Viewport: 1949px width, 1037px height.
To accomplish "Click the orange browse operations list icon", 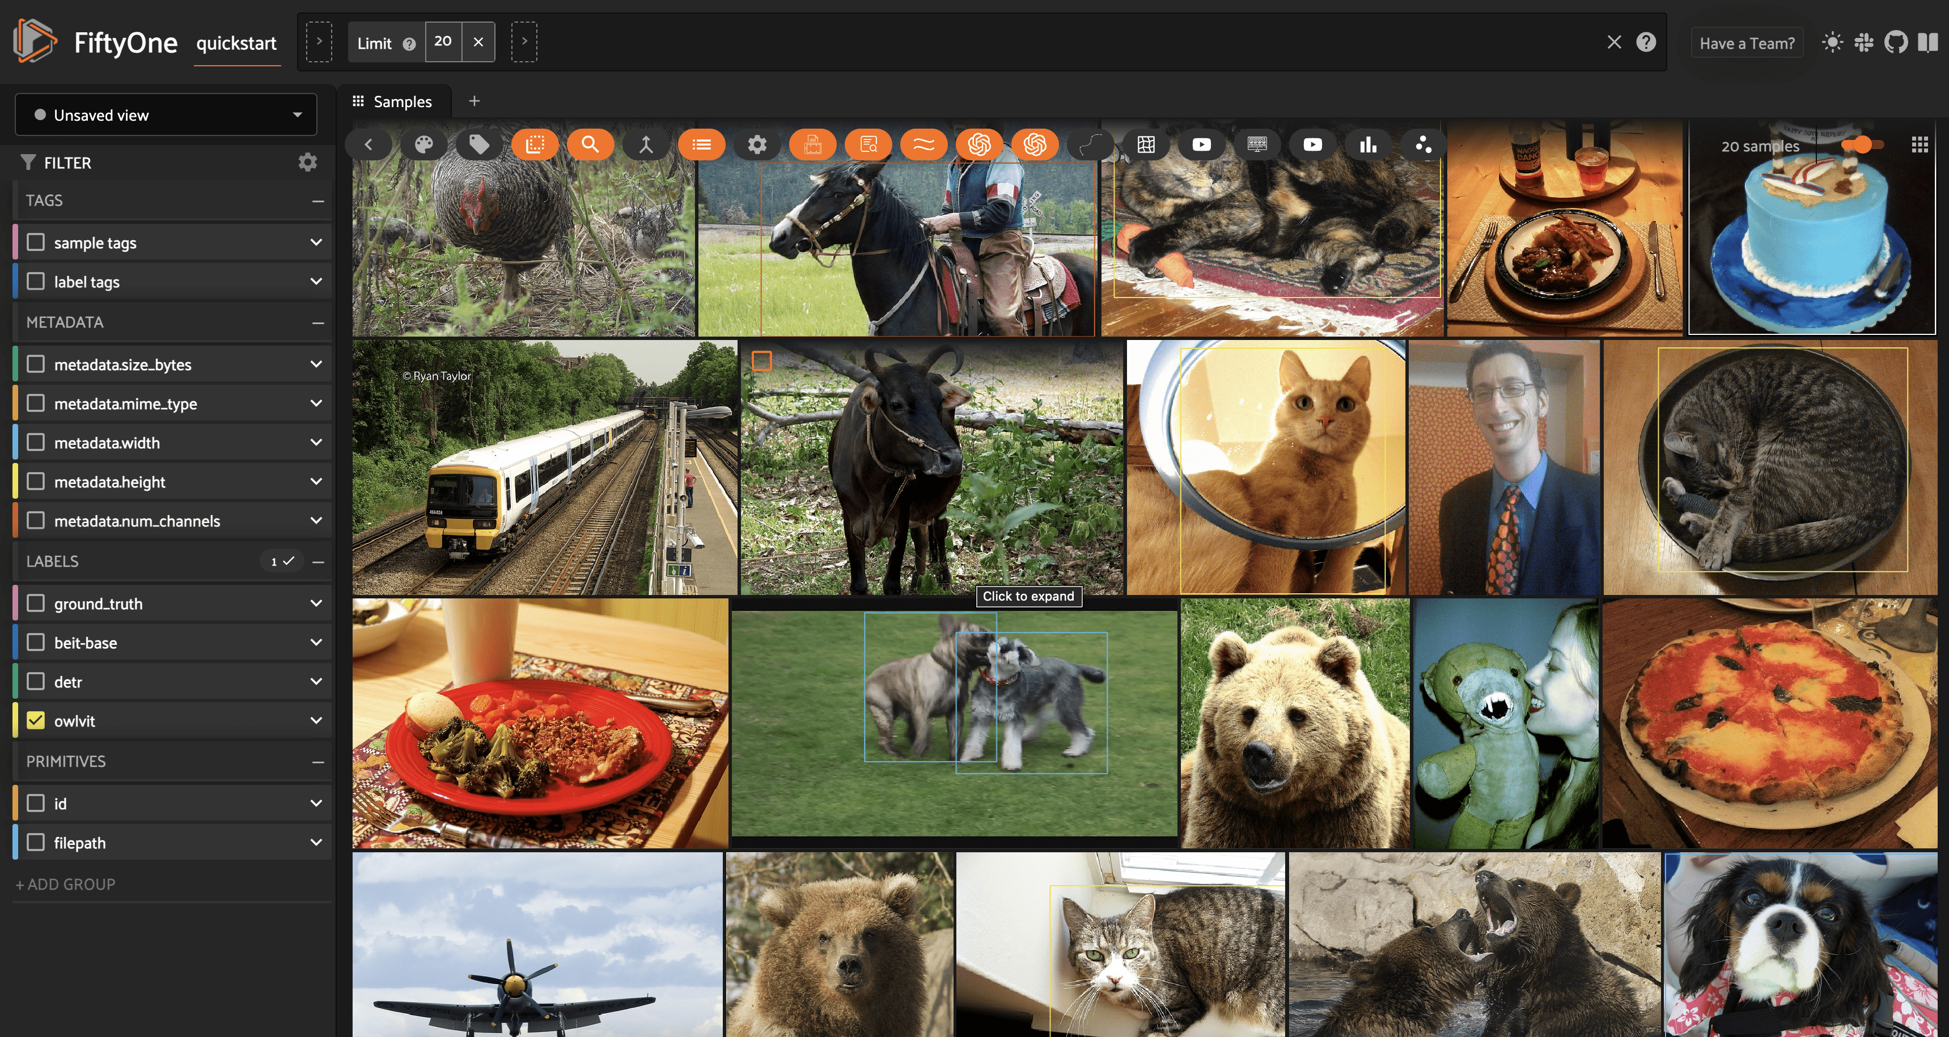I will pyautogui.click(x=701, y=144).
